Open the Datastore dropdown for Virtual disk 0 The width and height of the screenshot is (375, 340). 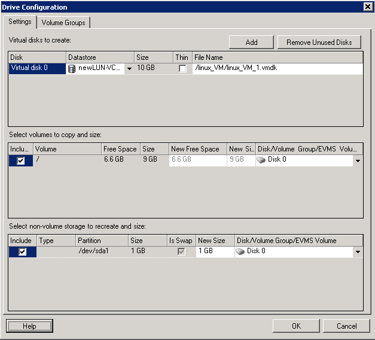[129, 69]
